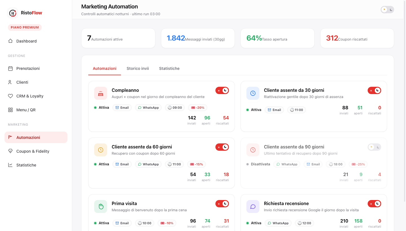Click the Coupon & Fidelity diamond icon
The width and height of the screenshot is (406, 231).
[x=10, y=151]
